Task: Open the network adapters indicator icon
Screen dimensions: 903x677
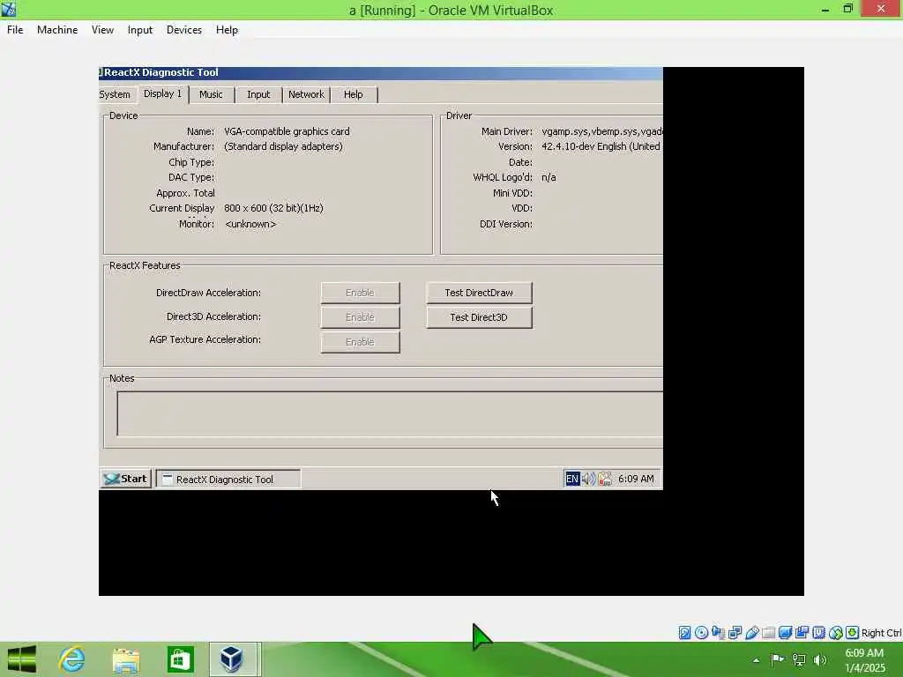Action: tap(735, 633)
